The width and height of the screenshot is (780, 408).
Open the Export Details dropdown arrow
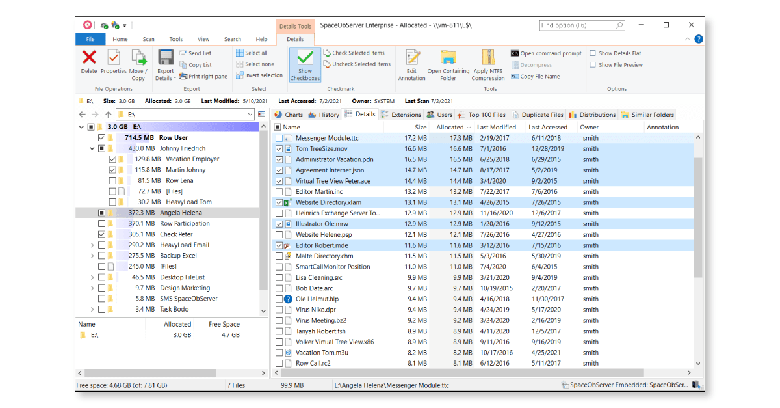pos(175,78)
